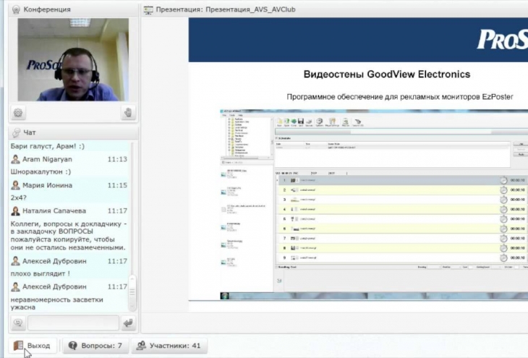Image resolution: width=528 pixels, height=358 pixels.
Task: Raise hand using the hand icon button
Action: [128, 113]
